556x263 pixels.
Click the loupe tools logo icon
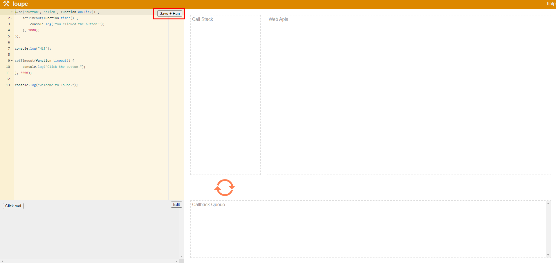[6, 4]
